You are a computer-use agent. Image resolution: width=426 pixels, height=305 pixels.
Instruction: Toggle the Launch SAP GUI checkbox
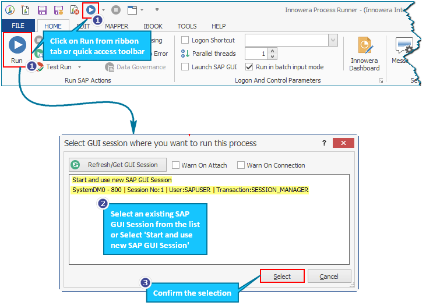click(x=185, y=67)
